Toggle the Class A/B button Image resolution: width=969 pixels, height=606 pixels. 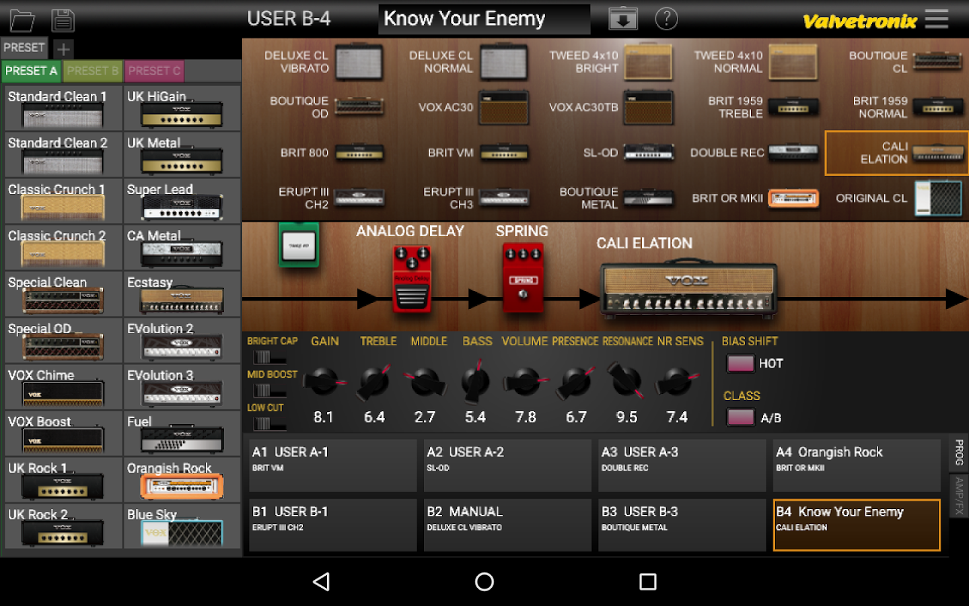[740, 417]
